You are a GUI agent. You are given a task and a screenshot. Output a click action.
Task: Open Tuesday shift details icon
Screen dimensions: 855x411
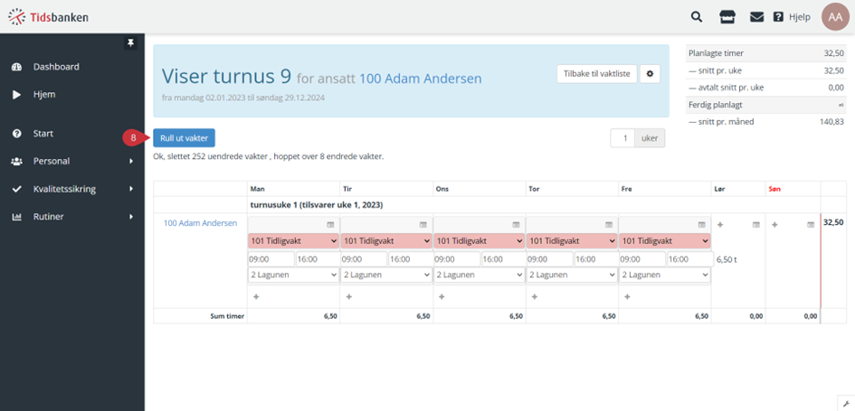tap(423, 224)
